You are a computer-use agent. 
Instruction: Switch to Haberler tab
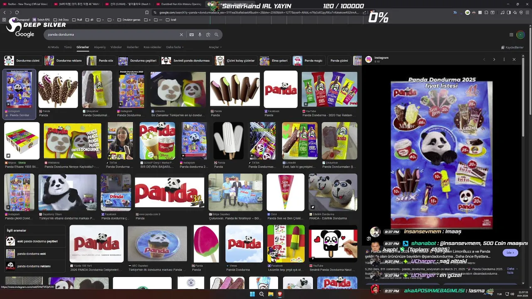(133, 47)
